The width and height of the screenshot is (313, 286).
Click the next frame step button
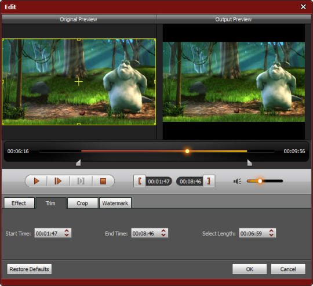(58, 181)
